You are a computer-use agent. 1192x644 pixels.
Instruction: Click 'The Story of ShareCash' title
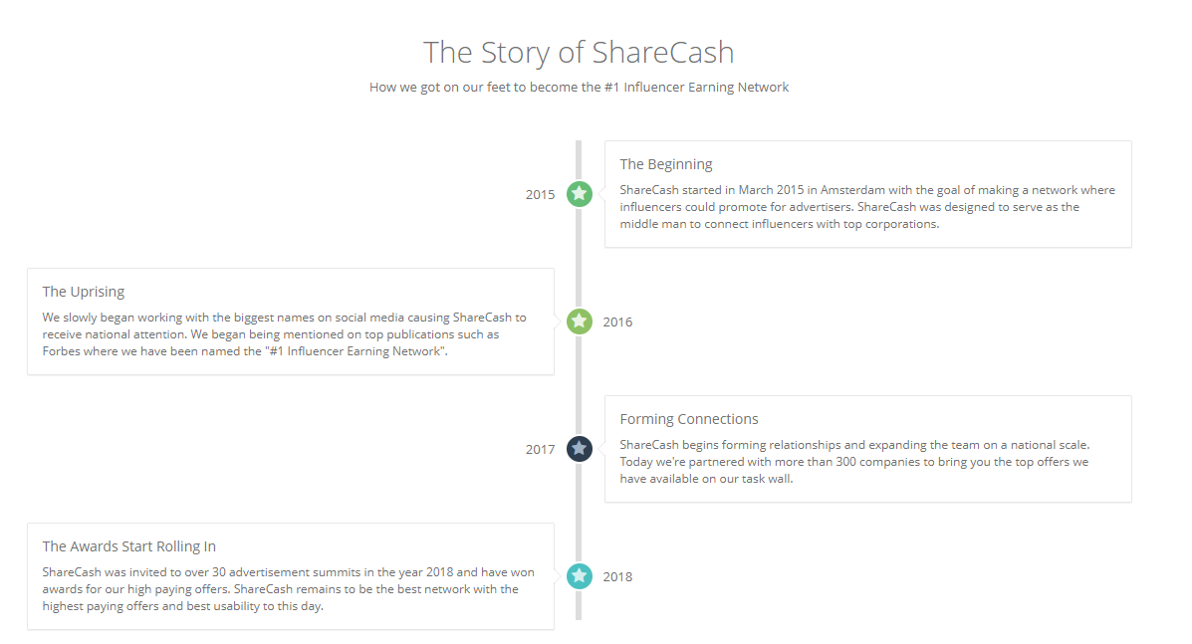coord(579,53)
